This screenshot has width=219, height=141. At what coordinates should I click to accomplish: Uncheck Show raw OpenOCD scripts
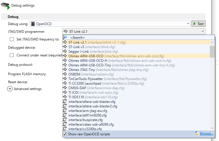65,134
